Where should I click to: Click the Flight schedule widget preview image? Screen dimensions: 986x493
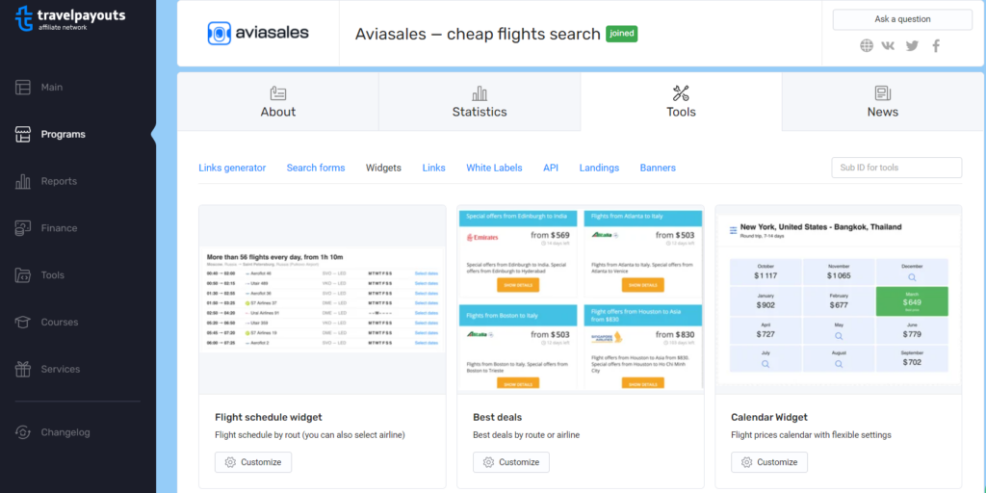[323, 300]
